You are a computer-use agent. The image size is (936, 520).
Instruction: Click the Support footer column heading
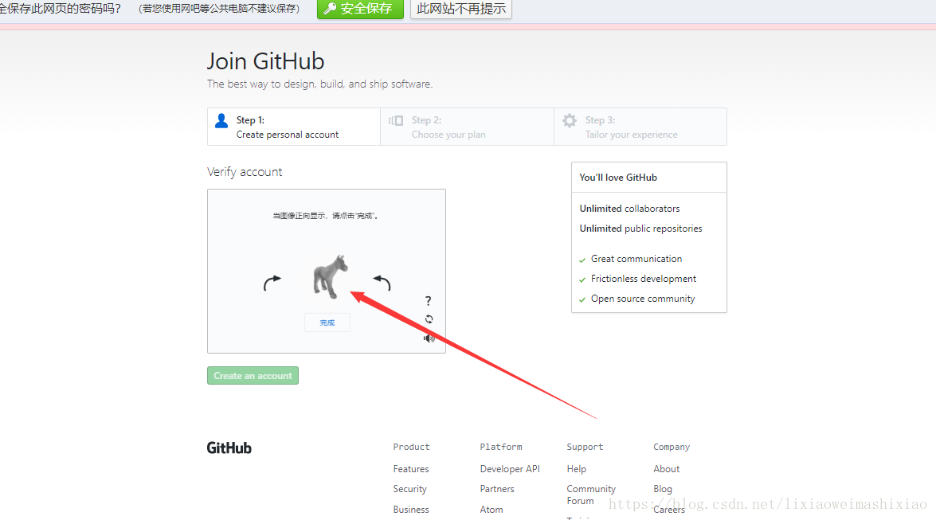585,447
